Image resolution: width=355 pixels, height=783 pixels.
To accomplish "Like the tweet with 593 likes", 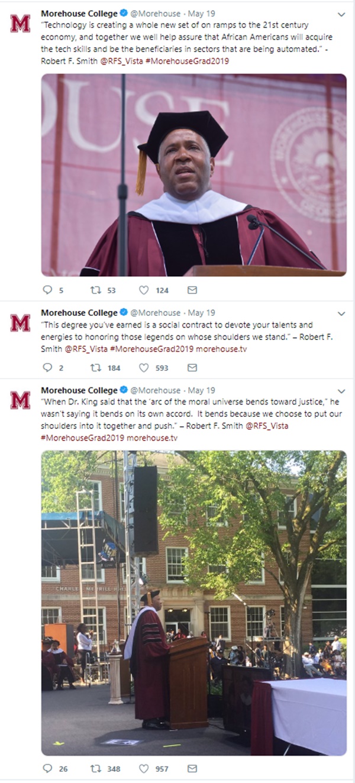I will (144, 367).
